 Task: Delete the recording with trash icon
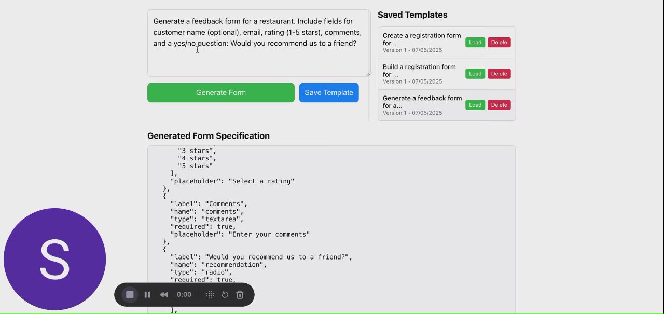click(240, 295)
